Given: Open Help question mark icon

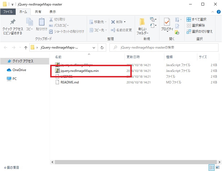Looking at the screenshot, I should click(x=219, y=12).
